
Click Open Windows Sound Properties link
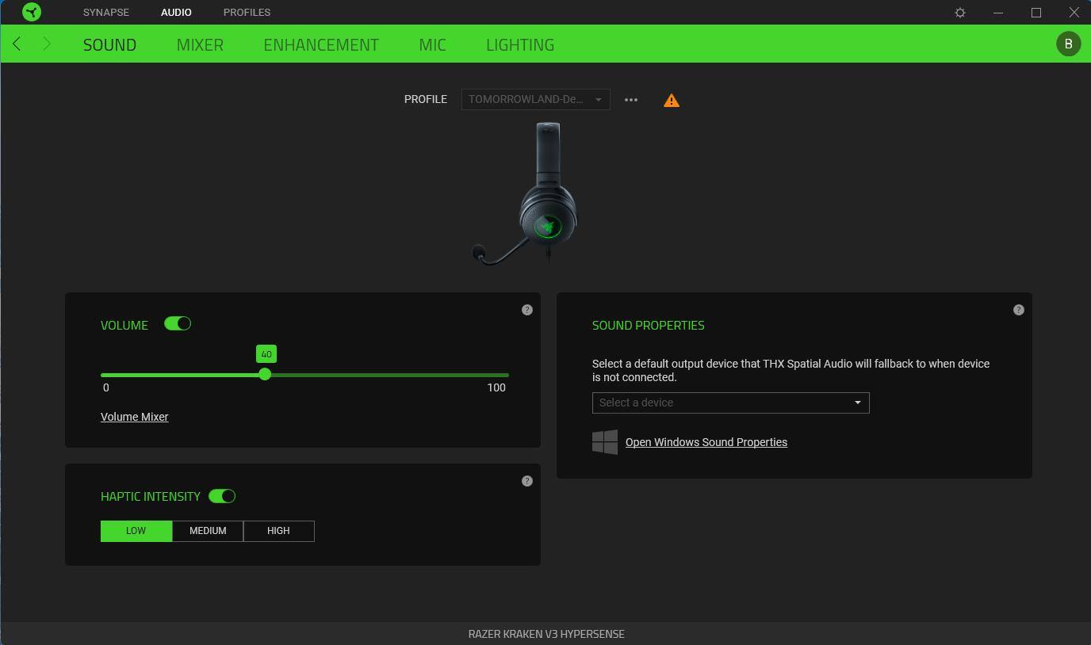click(706, 442)
